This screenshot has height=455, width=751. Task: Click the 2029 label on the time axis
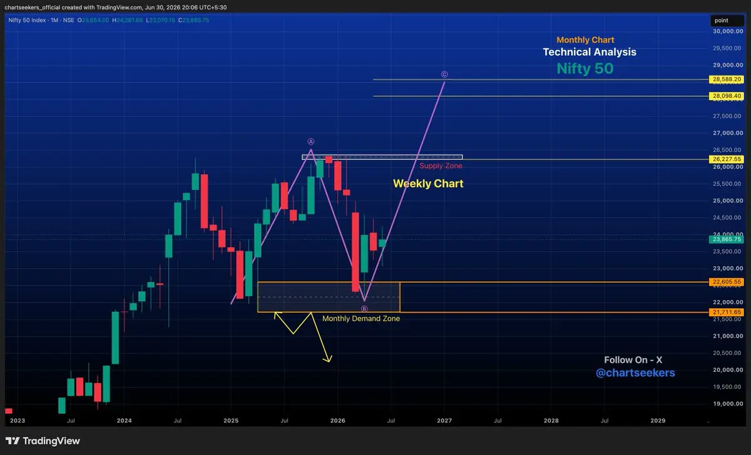(658, 421)
